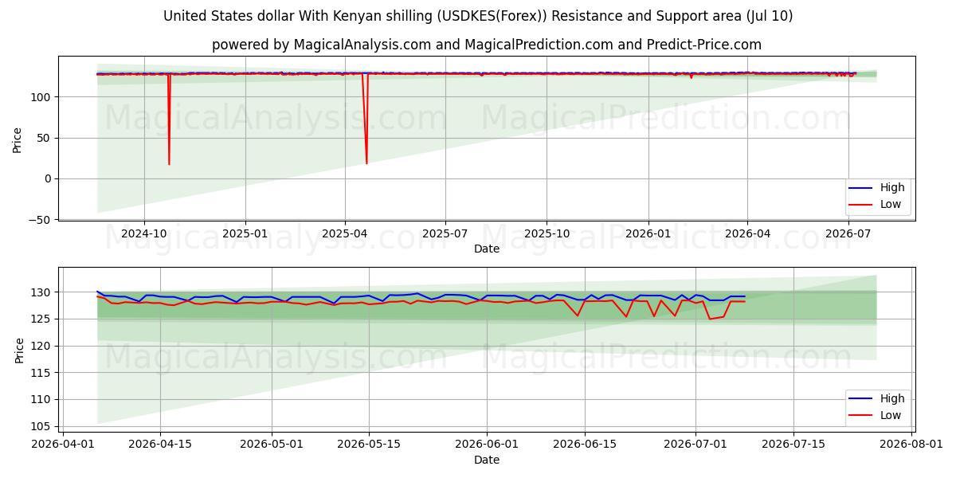Click the bottom chart's 2026-05-01 tick label
Screen dimensions: 956x478
pos(272,445)
